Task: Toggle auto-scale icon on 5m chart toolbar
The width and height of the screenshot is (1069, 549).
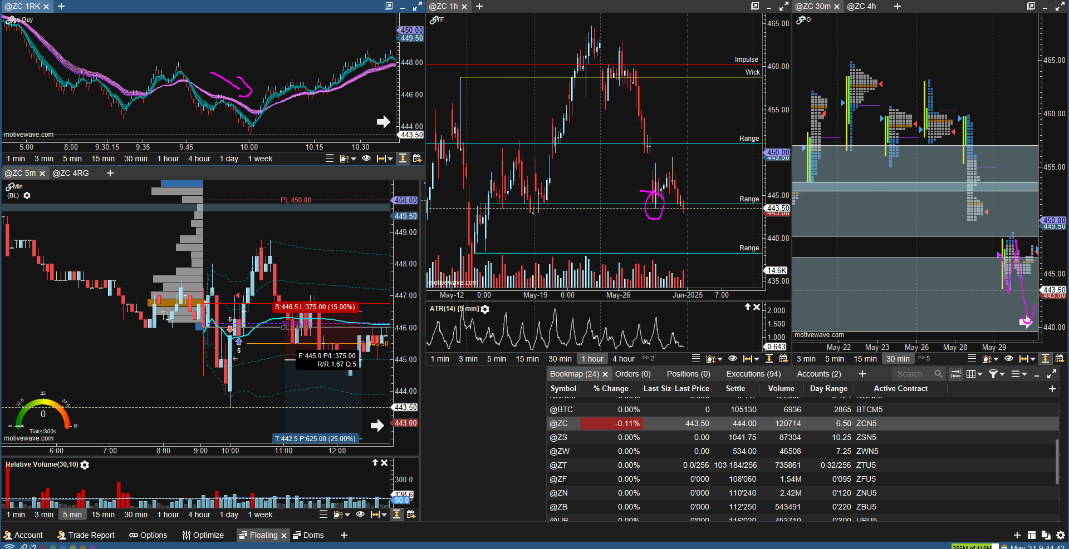Action: pyautogui.click(x=396, y=515)
